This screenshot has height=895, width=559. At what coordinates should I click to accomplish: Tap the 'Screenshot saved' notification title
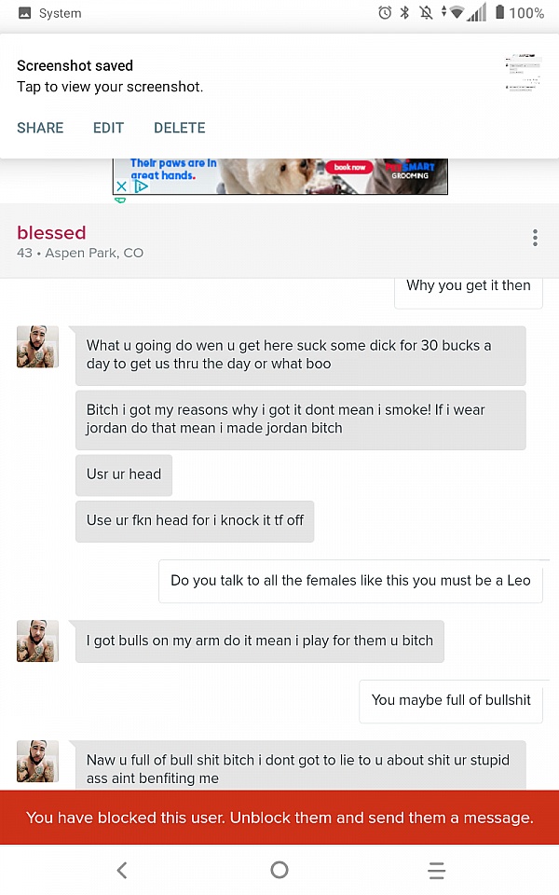pos(75,65)
